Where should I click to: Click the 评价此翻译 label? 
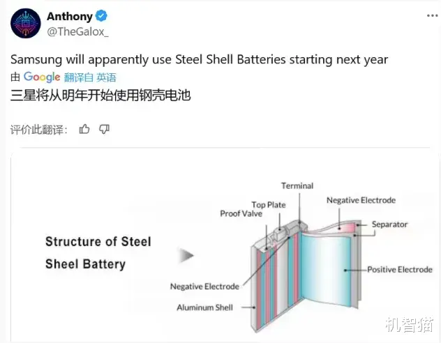(39, 130)
